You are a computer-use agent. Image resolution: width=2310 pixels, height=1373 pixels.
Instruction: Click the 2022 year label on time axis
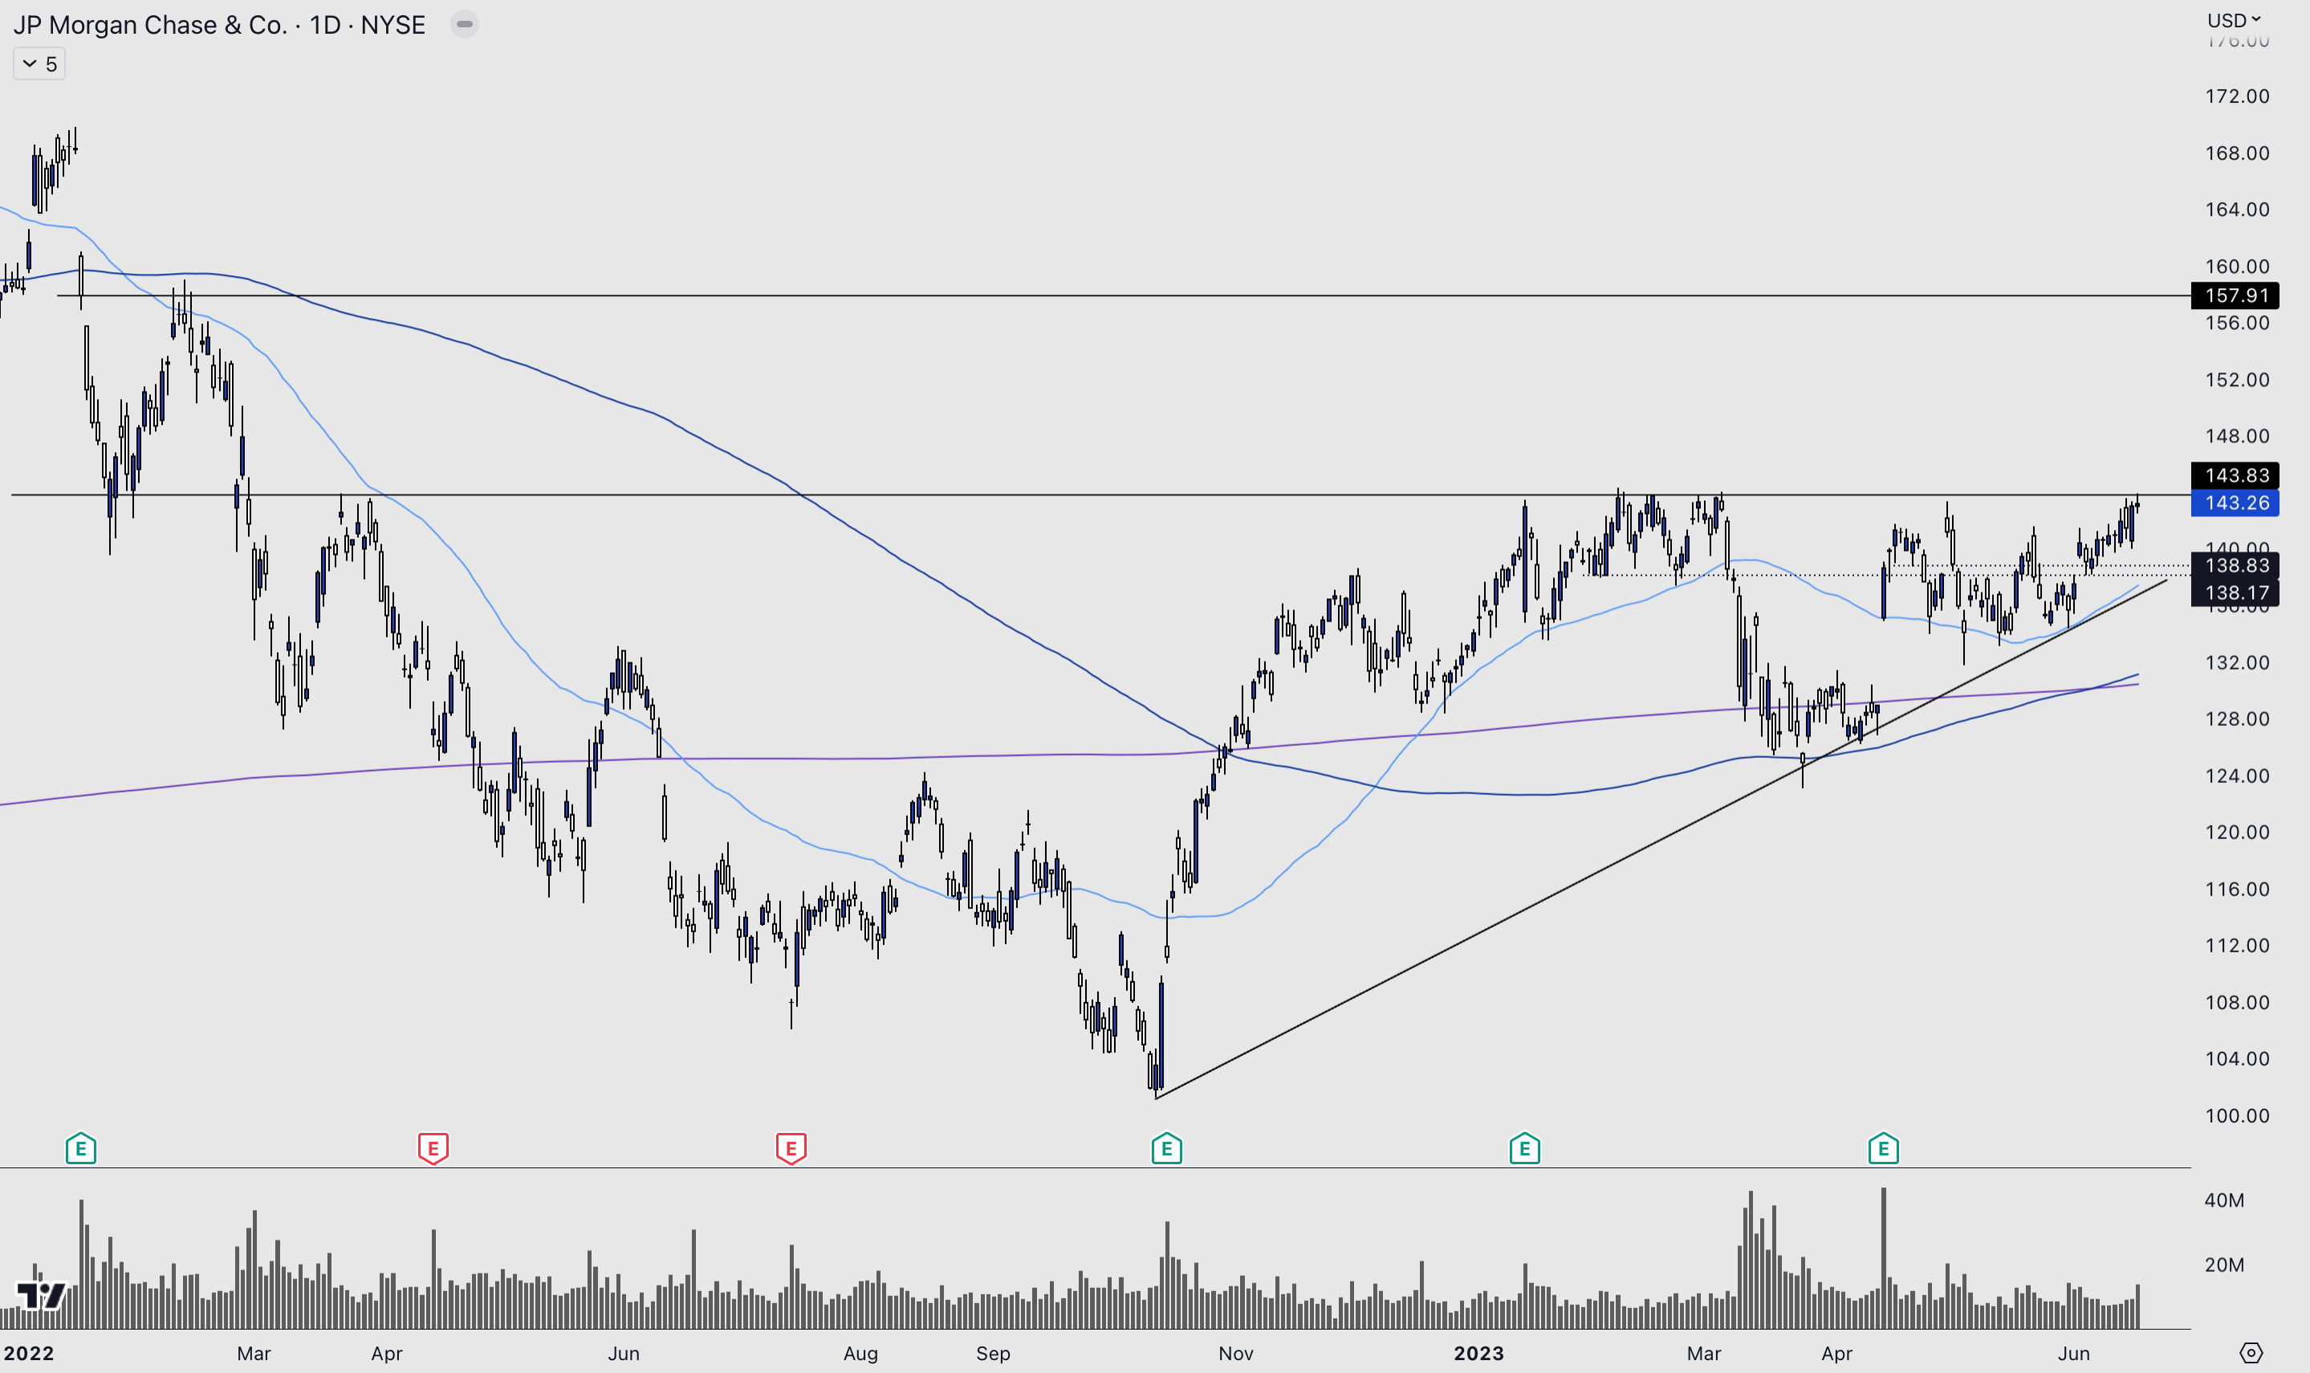pyautogui.click(x=28, y=1354)
